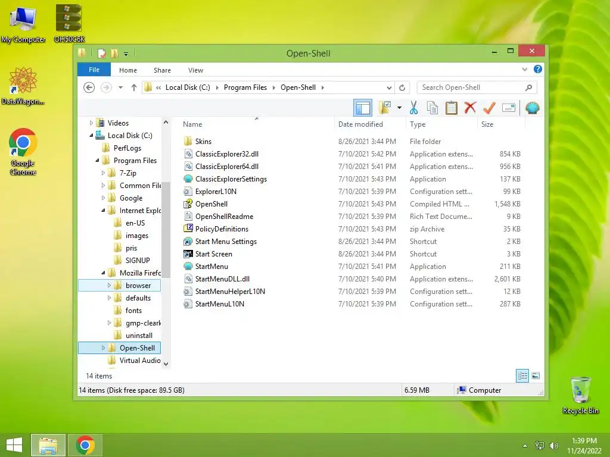Collapse the Program Files tree node

[x=97, y=161]
